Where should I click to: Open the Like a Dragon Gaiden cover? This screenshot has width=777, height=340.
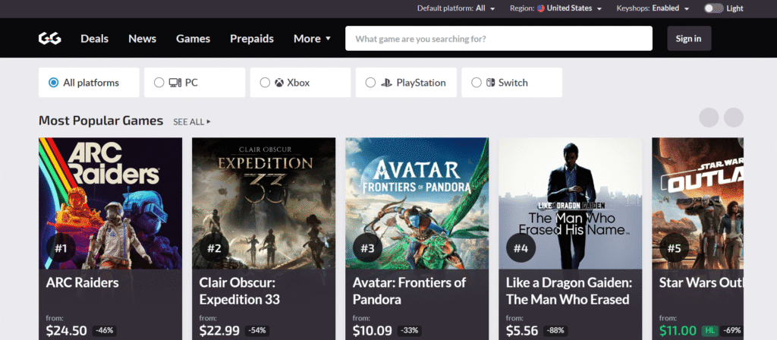[x=571, y=203]
